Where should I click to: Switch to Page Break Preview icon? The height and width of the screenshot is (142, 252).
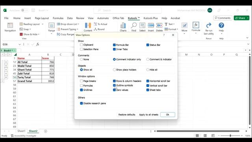pos(213,136)
